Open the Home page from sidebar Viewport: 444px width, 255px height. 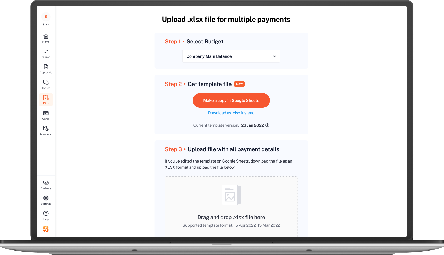pyautogui.click(x=46, y=38)
